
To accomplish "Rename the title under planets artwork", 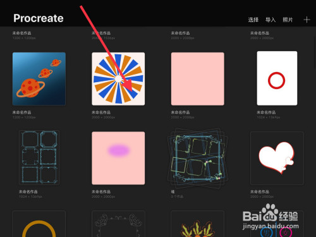I will click(x=21, y=112).
